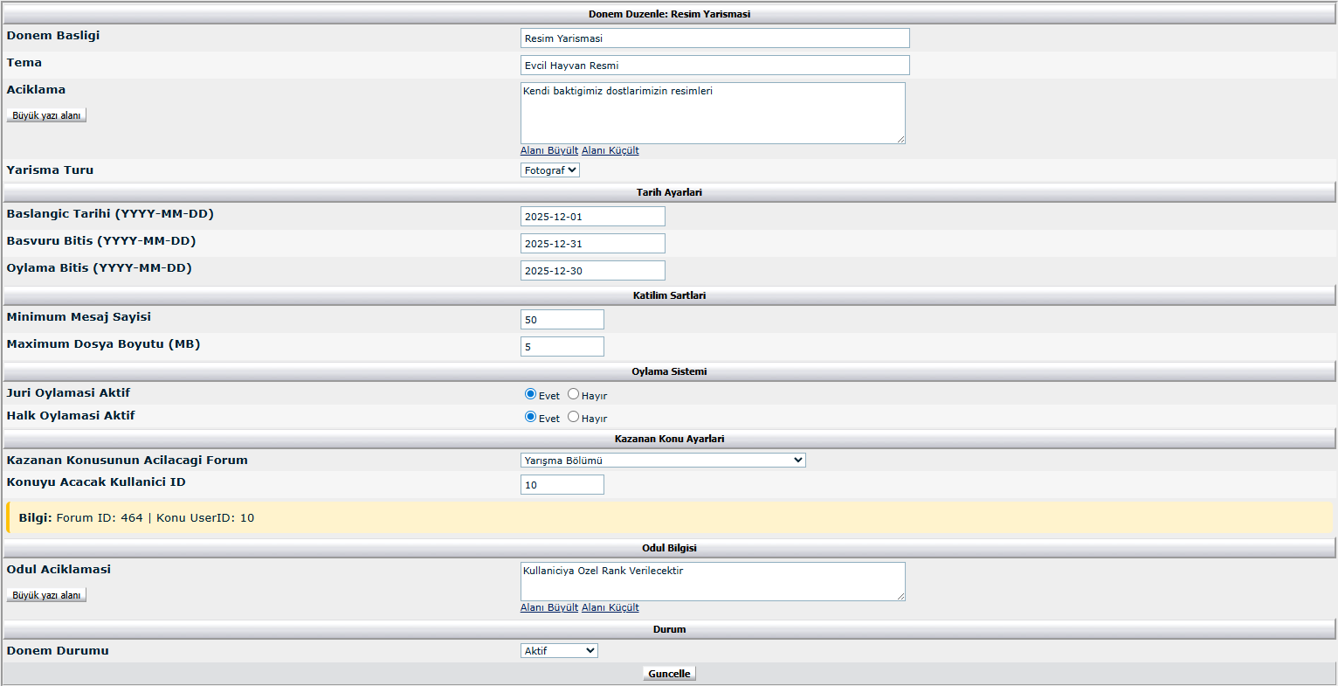Click the Oylama Bitis date field
The image size is (1338, 686).
click(592, 271)
